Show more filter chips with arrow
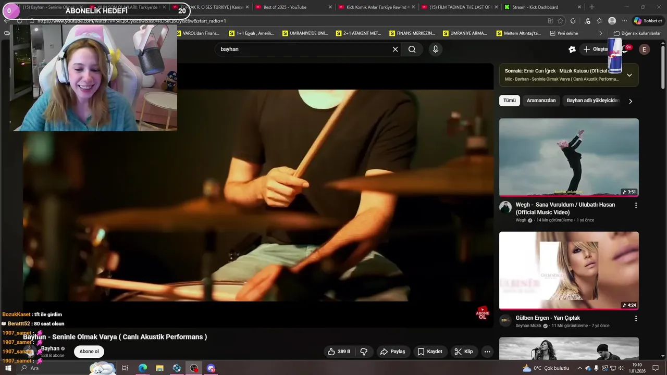 (631, 101)
